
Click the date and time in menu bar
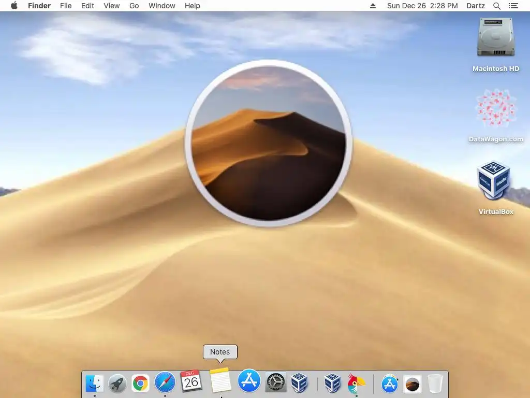tap(422, 6)
